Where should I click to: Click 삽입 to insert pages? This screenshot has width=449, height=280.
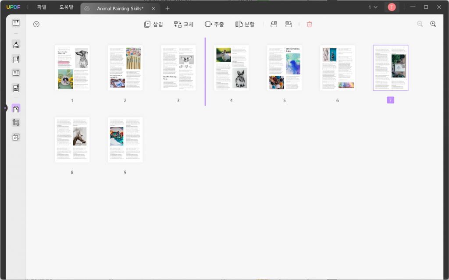154,24
